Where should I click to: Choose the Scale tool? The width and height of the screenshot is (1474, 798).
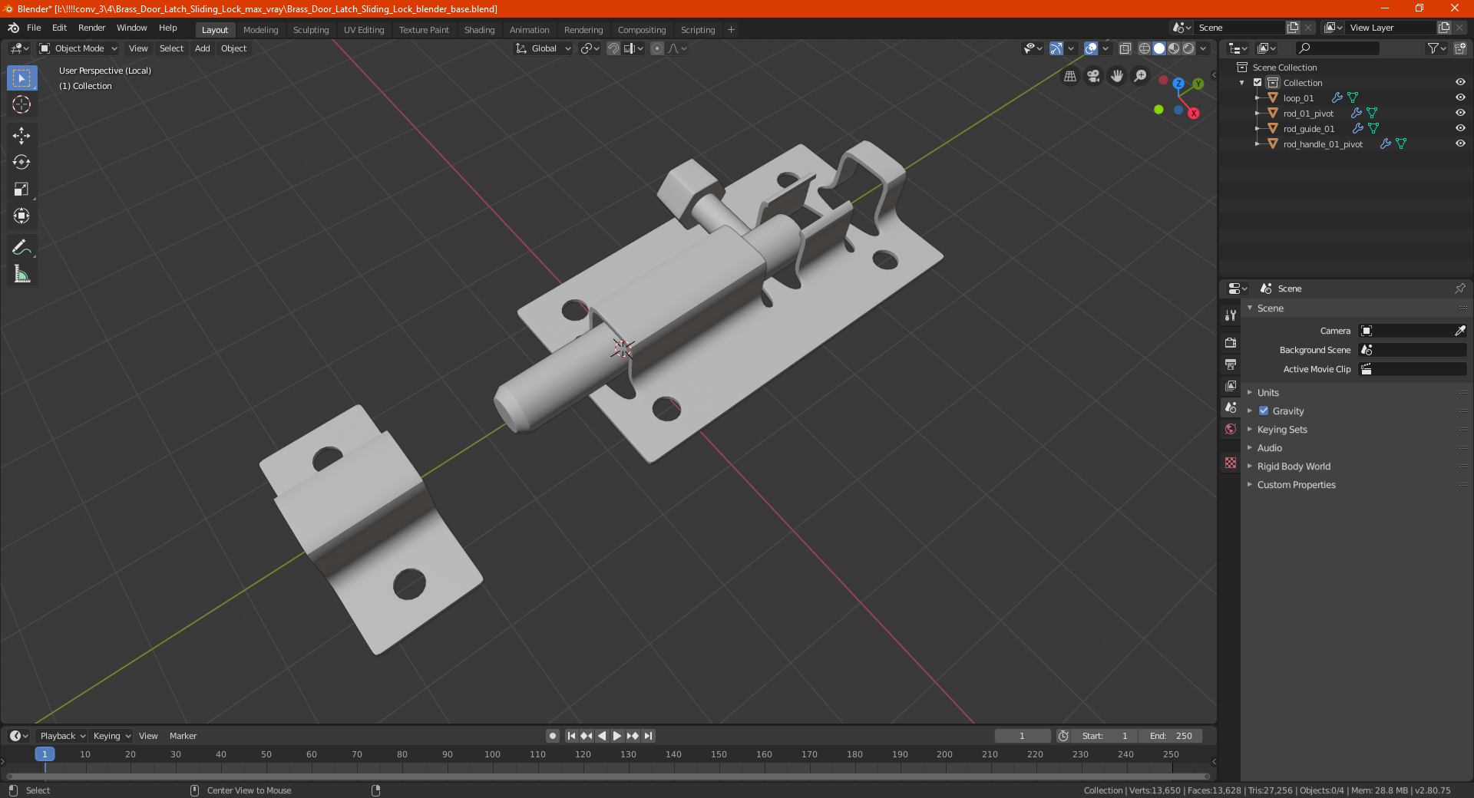pos(21,189)
